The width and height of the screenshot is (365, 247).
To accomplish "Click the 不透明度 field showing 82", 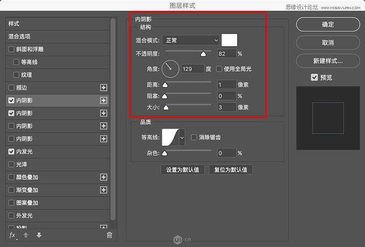I will click(x=227, y=54).
